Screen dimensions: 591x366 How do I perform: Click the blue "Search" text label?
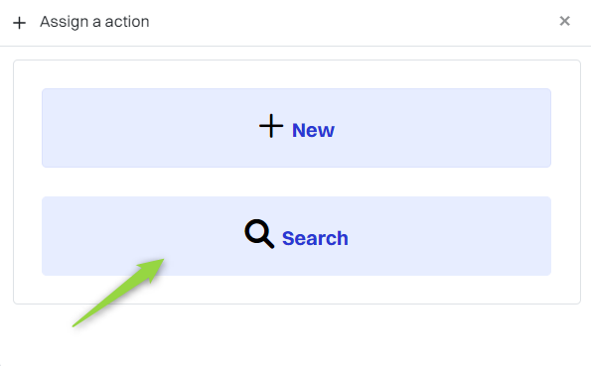point(315,238)
